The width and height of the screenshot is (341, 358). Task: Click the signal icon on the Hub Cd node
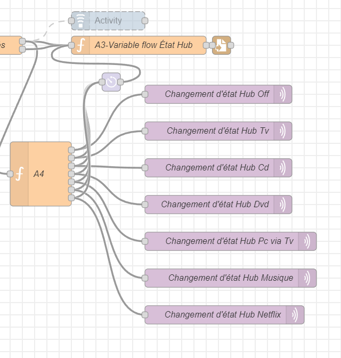click(283, 168)
